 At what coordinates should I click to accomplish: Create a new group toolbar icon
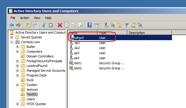[113, 25]
